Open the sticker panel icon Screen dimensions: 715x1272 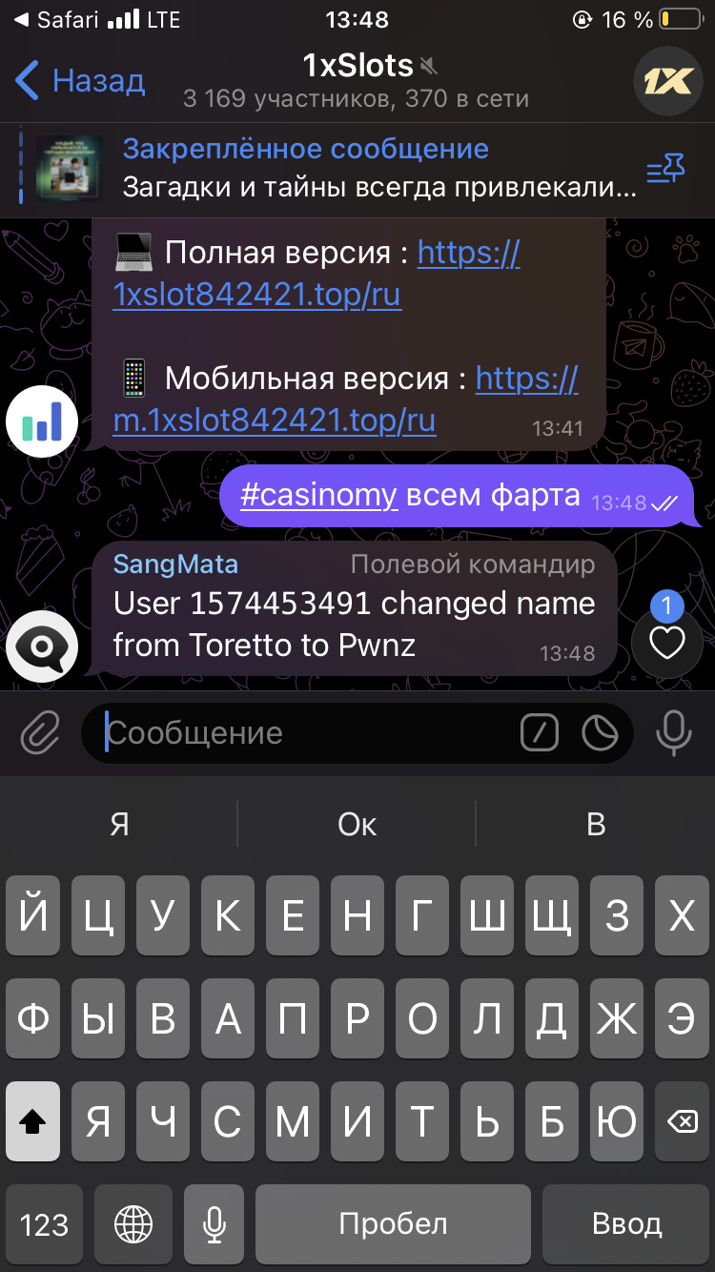tap(600, 733)
